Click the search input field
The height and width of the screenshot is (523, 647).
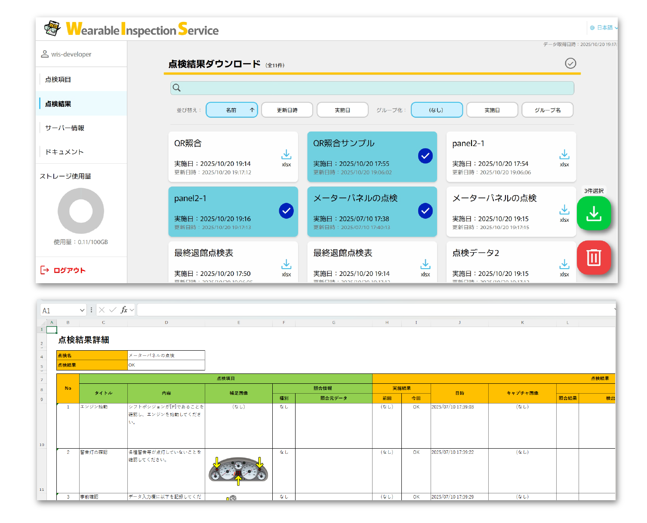tap(372, 88)
